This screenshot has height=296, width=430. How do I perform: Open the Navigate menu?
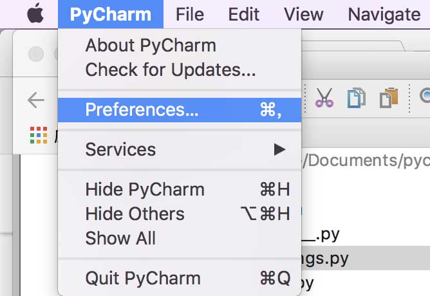(x=384, y=14)
